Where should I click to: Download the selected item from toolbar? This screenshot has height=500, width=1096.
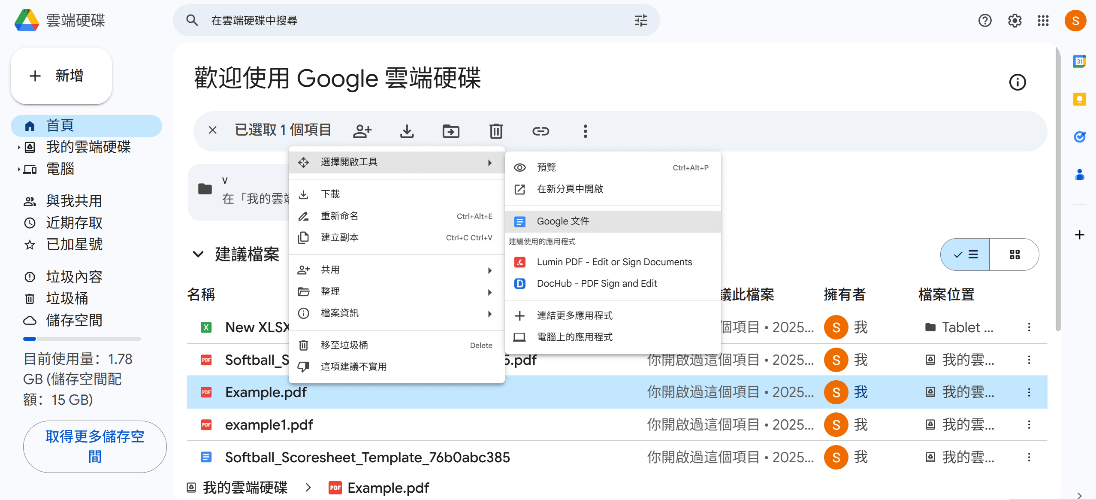(x=407, y=131)
